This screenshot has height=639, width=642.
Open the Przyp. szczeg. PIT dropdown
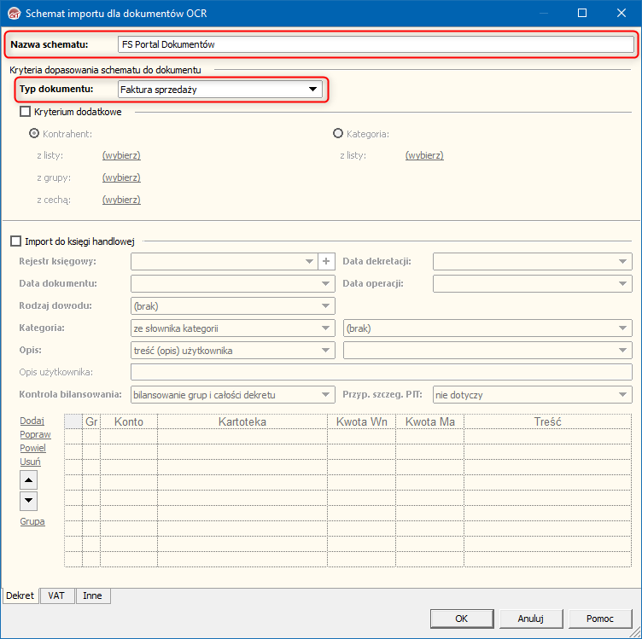point(532,395)
